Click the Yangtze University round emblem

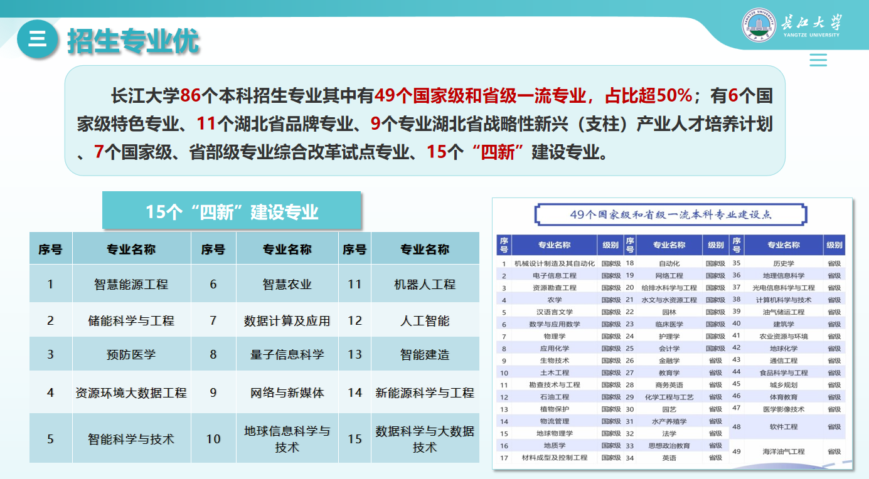tap(759, 26)
